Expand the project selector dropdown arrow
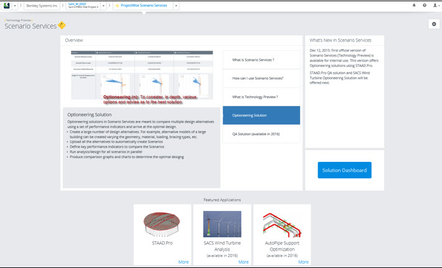Viewport: 442px width, 268px height. (x=103, y=6)
